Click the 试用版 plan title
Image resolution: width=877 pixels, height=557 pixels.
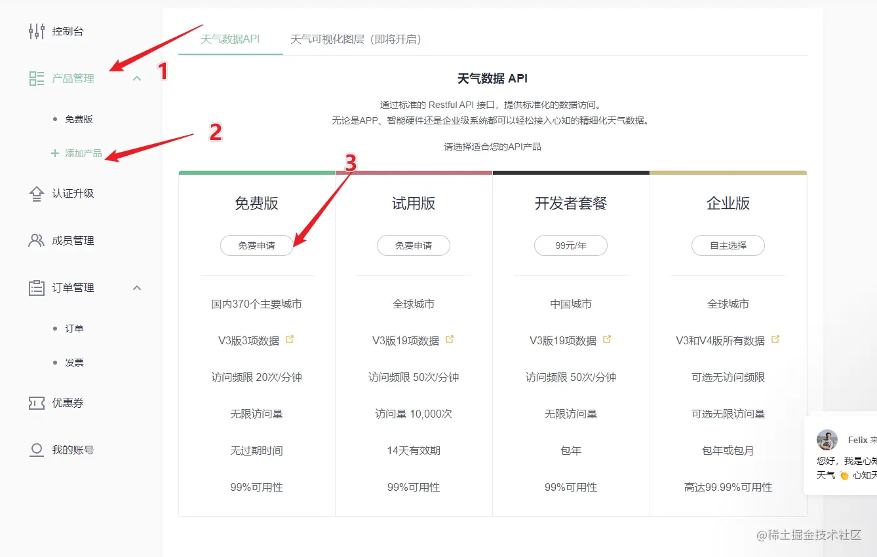click(414, 204)
